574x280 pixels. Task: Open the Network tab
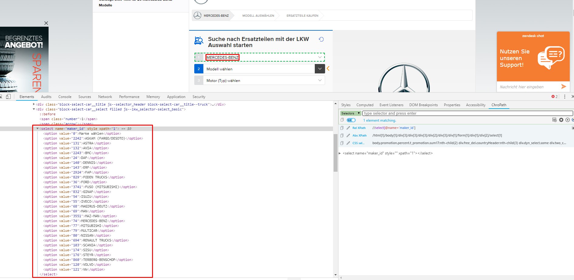105,97
